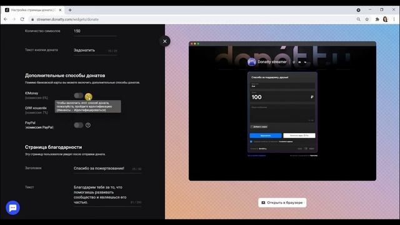
Task: Click the name field in the preview form
Action: (282, 85)
